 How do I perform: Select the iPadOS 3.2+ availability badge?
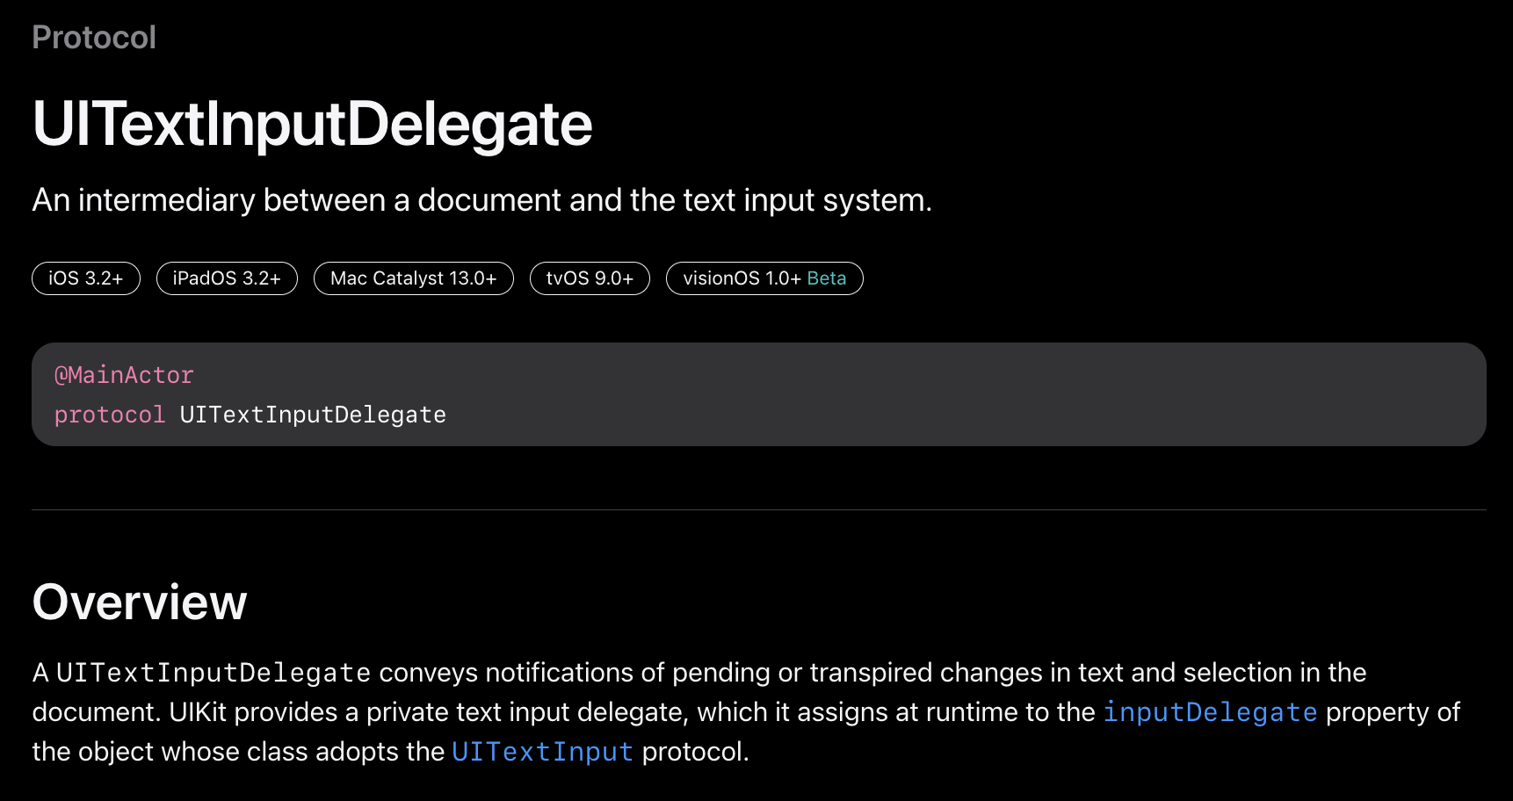227,278
